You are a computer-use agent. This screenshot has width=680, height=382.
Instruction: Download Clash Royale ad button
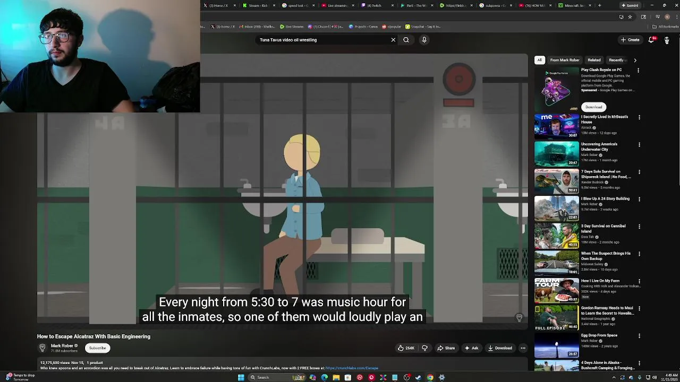pos(593,107)
